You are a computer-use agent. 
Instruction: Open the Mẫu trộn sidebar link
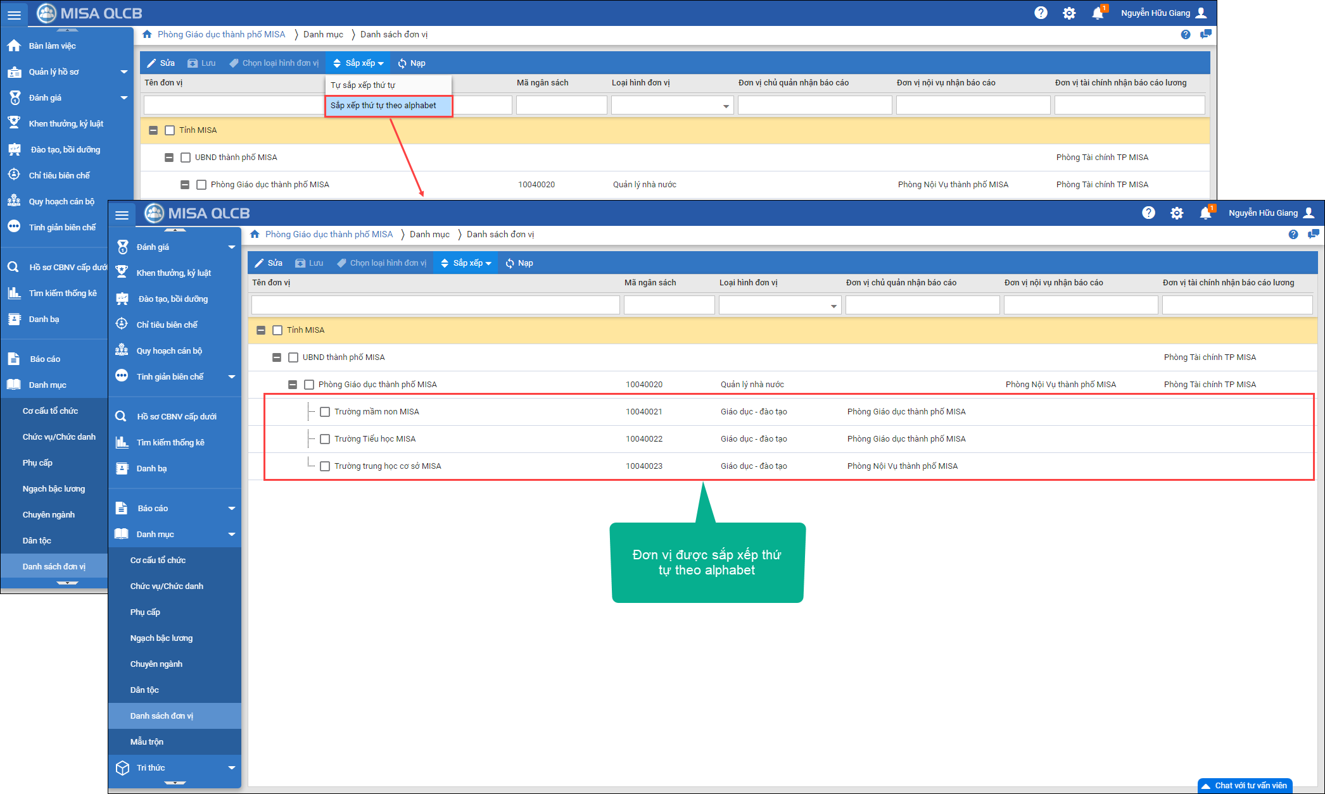[x=147, y=741]
